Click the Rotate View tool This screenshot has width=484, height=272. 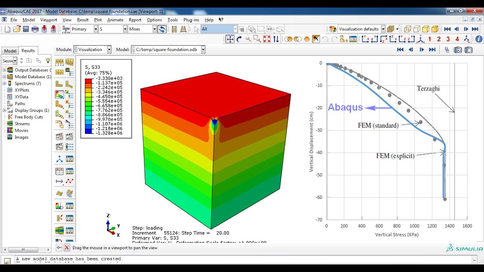click(239, 39)
